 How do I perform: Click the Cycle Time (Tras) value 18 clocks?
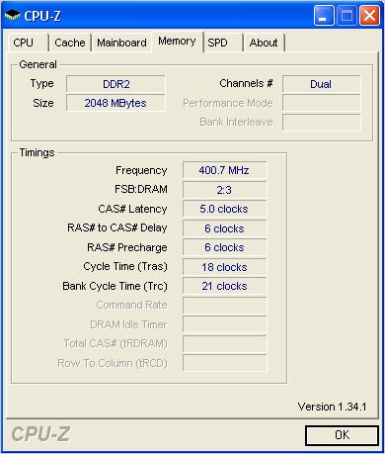tap(224, 267)
